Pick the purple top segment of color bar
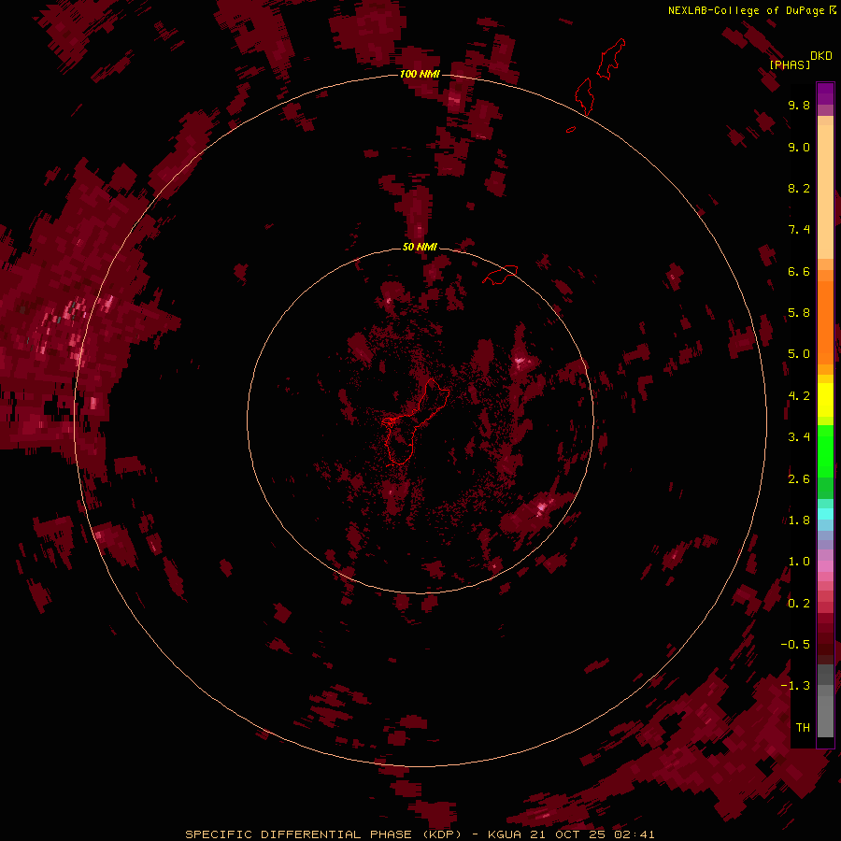The width and height of the screenshot is (841, 841). (825, 93)
